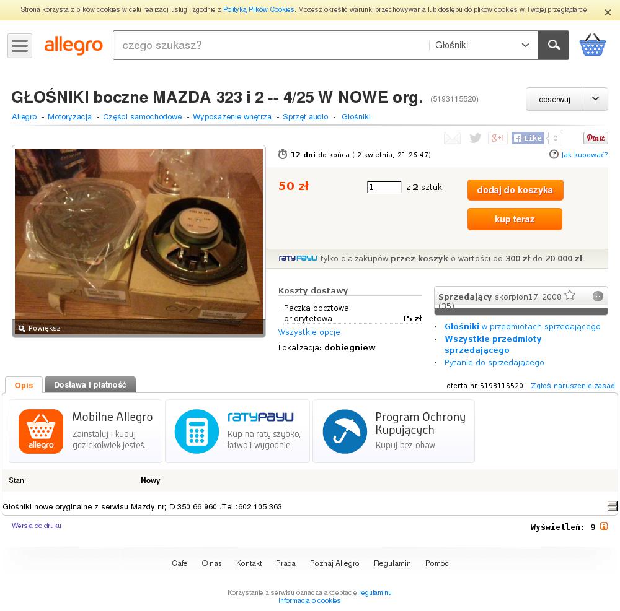Dismiss the cookies notice banner

point(608,12)
